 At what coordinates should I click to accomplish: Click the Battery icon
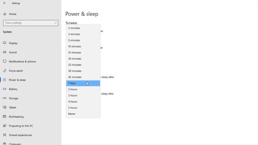pos(4,89)
